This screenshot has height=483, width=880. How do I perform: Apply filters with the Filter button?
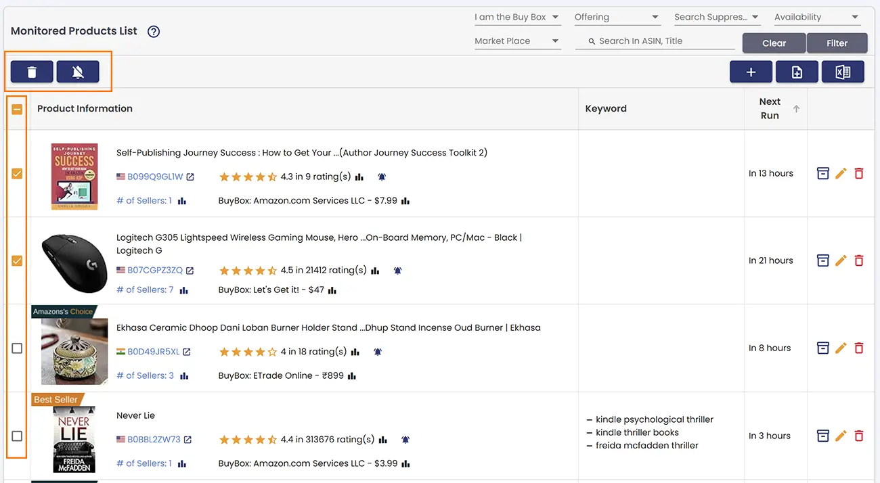(837, 43)
